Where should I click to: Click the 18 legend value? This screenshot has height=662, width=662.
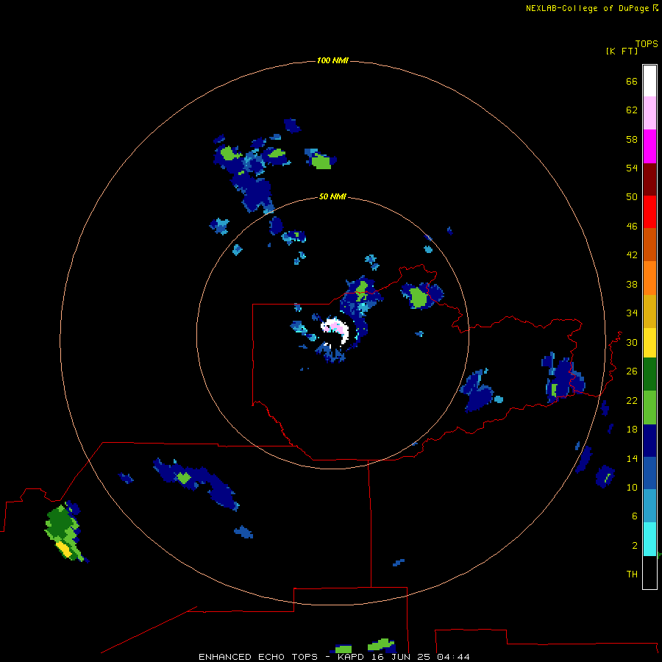coord(632,430)
